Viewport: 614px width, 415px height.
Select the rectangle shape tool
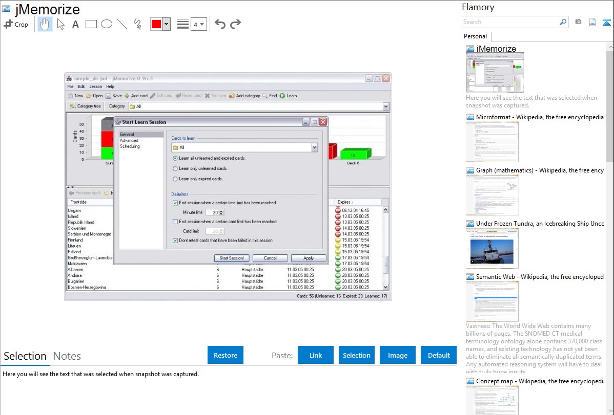(91, 24)
